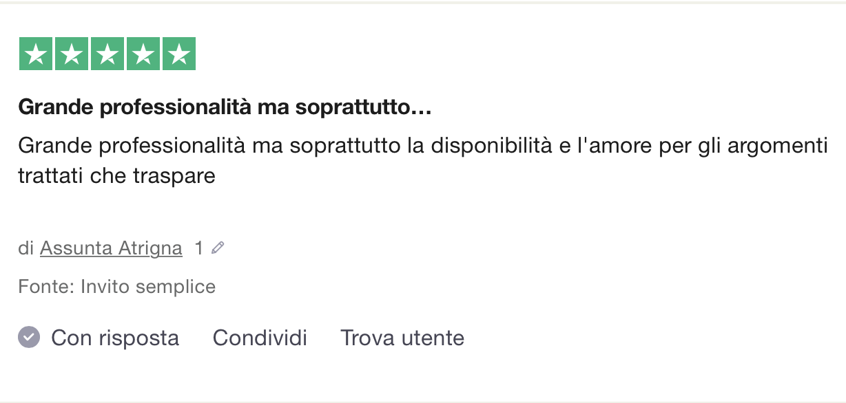Click the first line of review body text
Viewport: 846px width, 403px height.
[x=423, y=146]
